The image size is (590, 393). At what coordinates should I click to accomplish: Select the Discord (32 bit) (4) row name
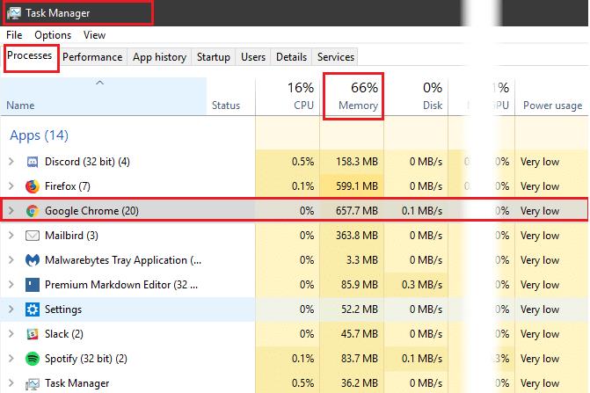pos(87,162)
